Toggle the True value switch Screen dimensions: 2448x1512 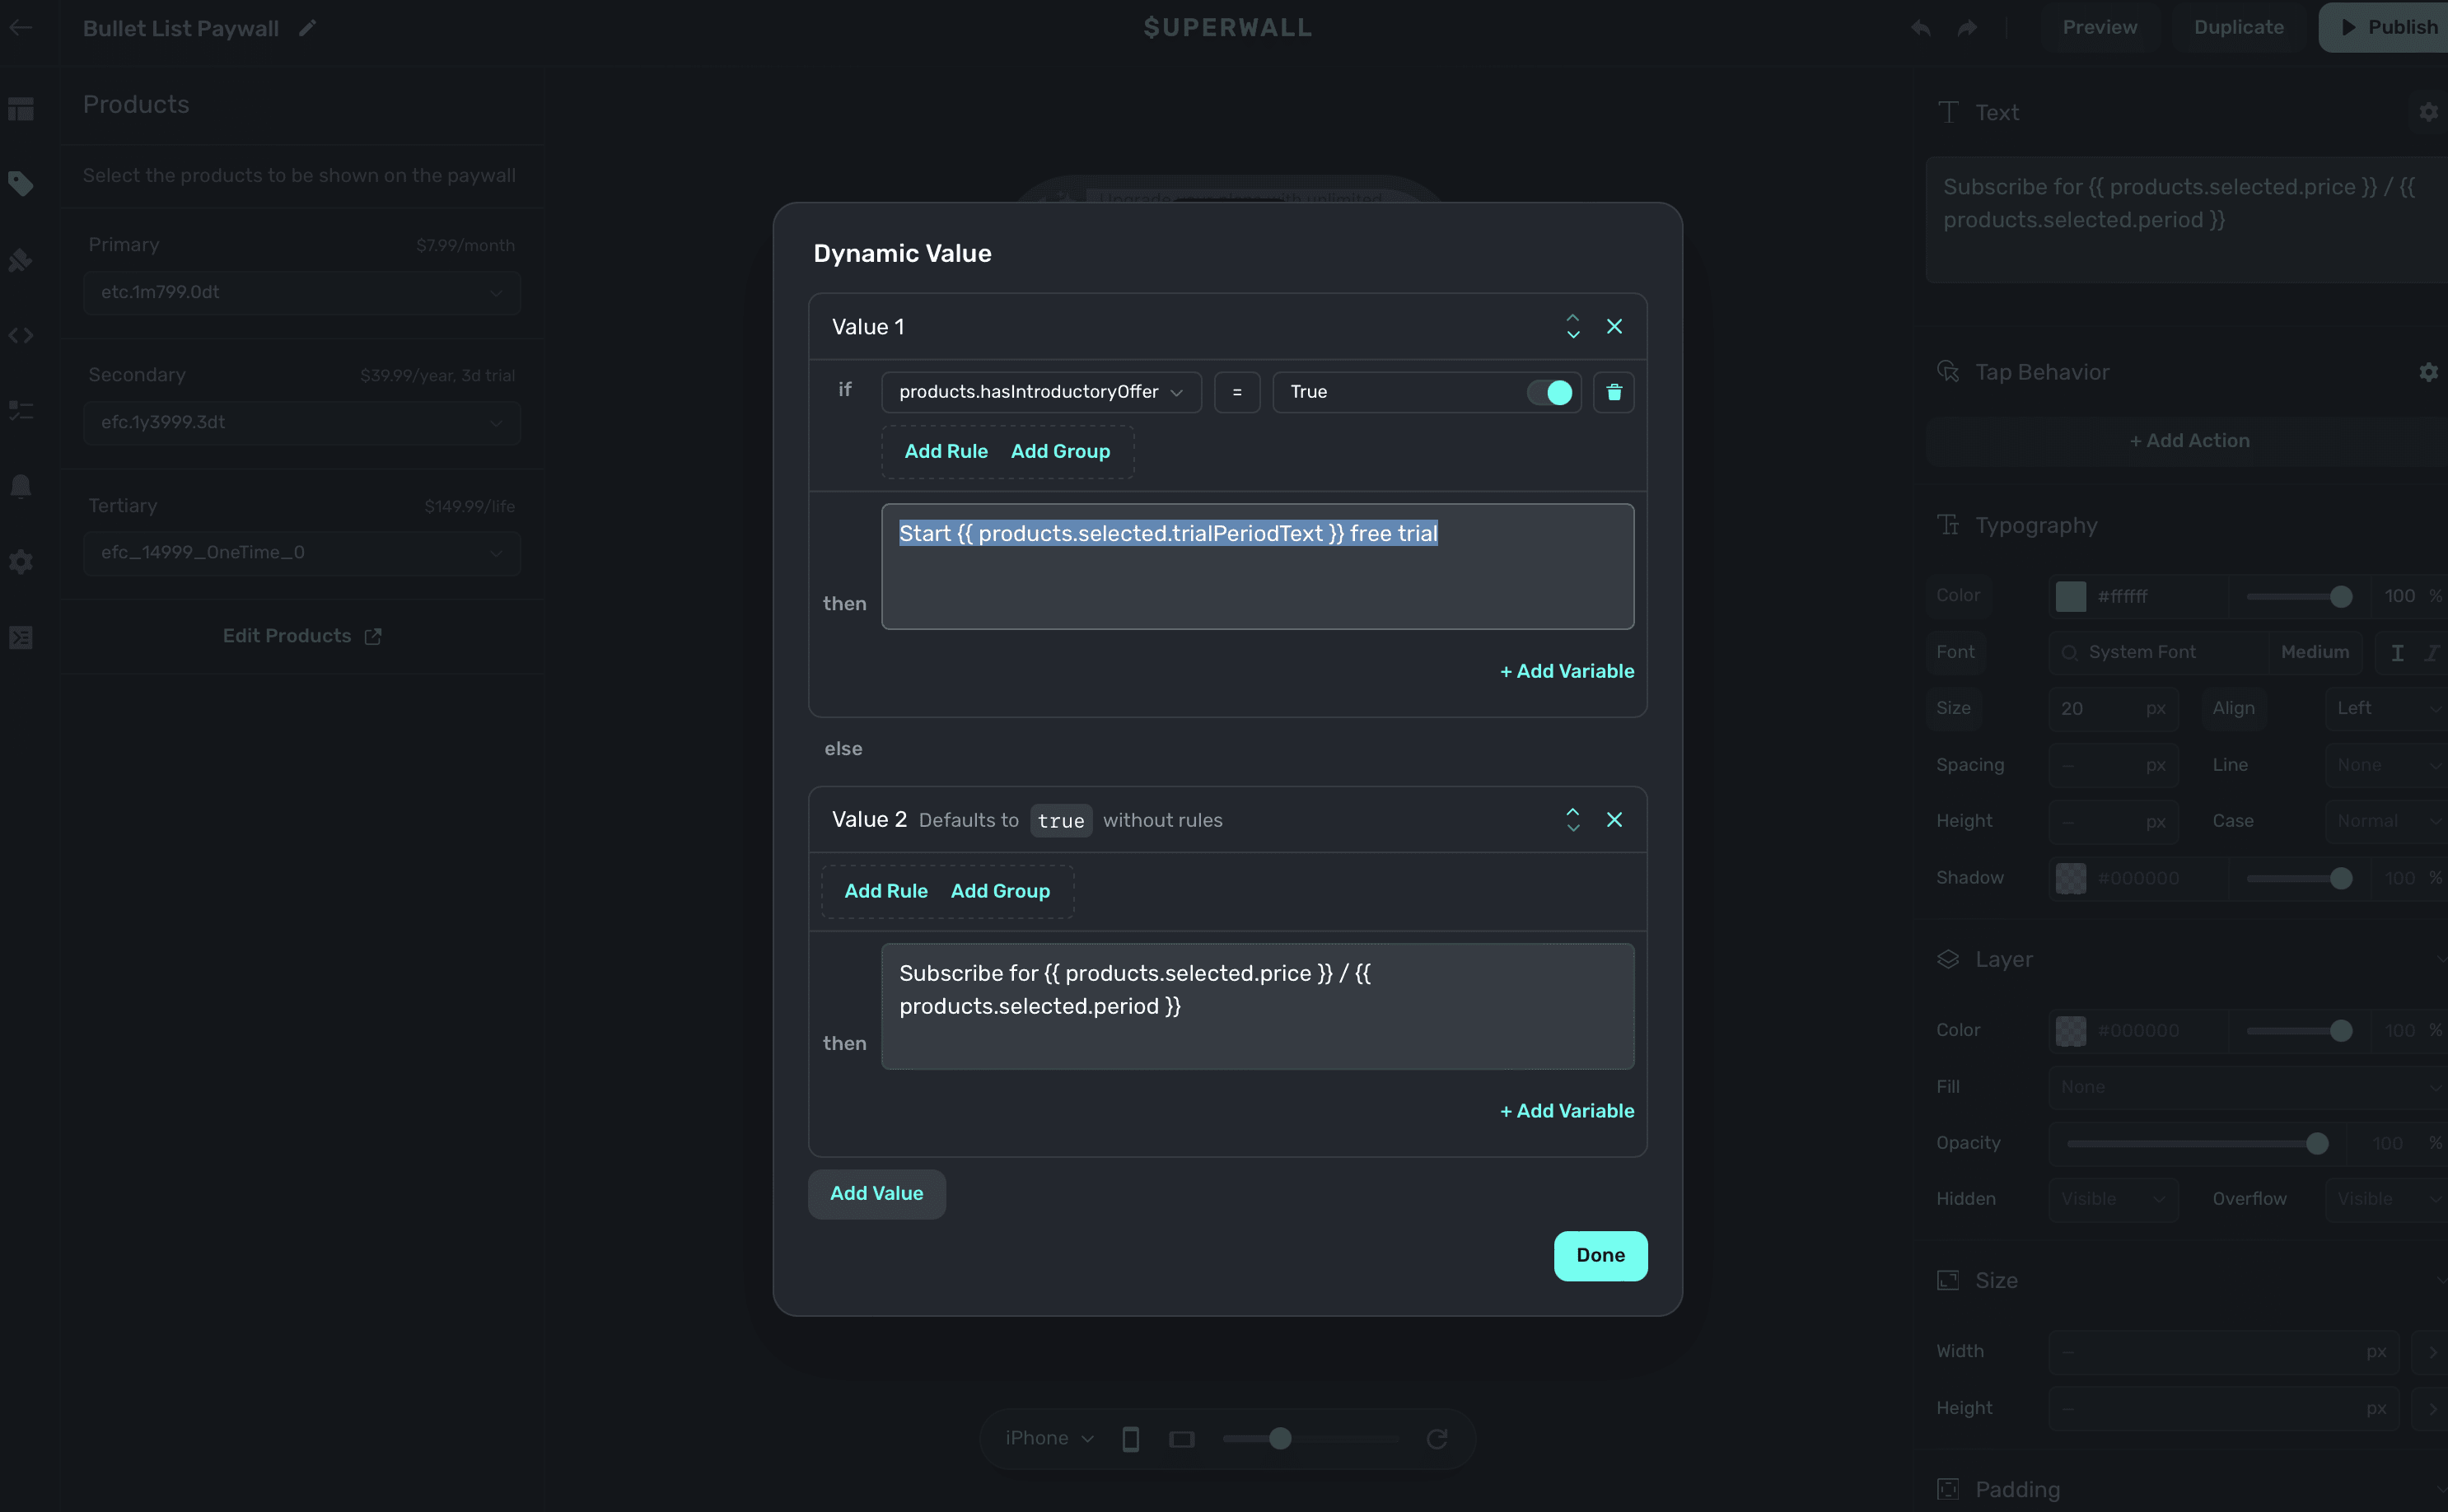[1550, 392]
